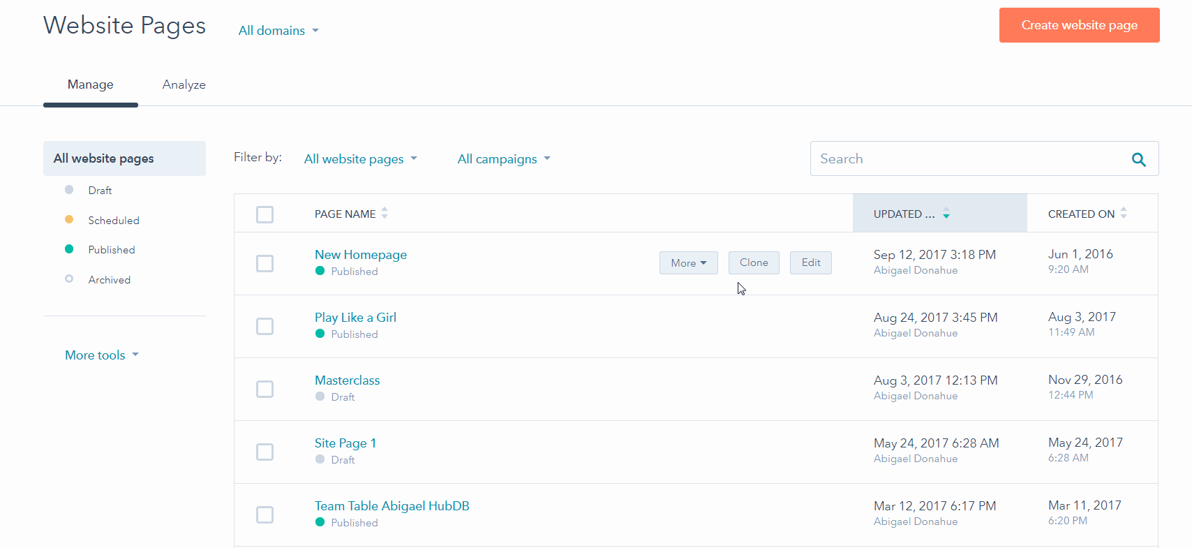Sort by the PAGE NAME column header
The height and width of the screenshot is (548, 1192).
tap(345, 214)
